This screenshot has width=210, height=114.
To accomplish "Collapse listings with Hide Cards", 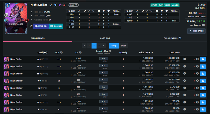I will [x=196, y=31].
